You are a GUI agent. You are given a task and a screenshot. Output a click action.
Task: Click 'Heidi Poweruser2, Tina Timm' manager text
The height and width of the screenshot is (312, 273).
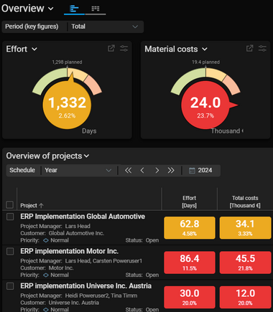tap(101, 296)
